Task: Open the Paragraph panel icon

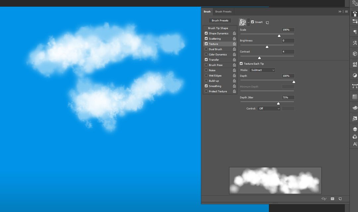Action: pyautogui.click(x=355, y=32)
